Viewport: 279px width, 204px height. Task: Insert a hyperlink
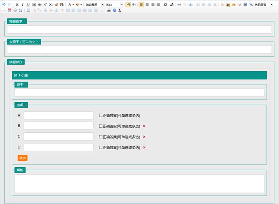click(x=179, y=5)
